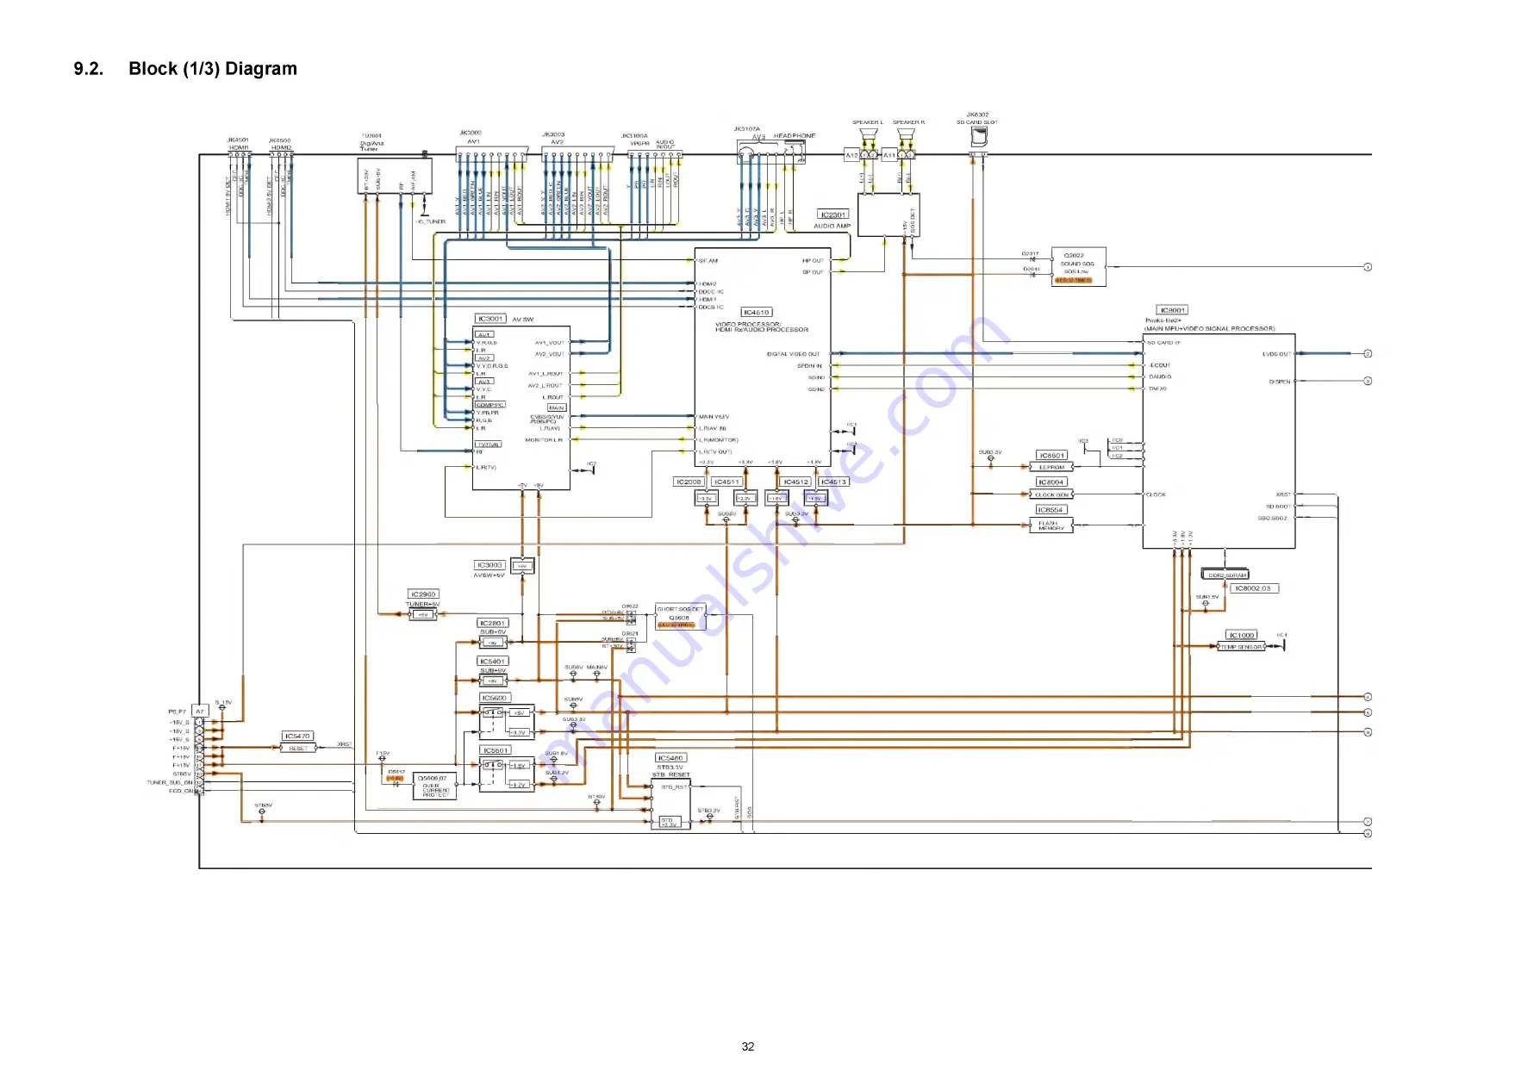Click the IC4511 label

pos(726,482)
